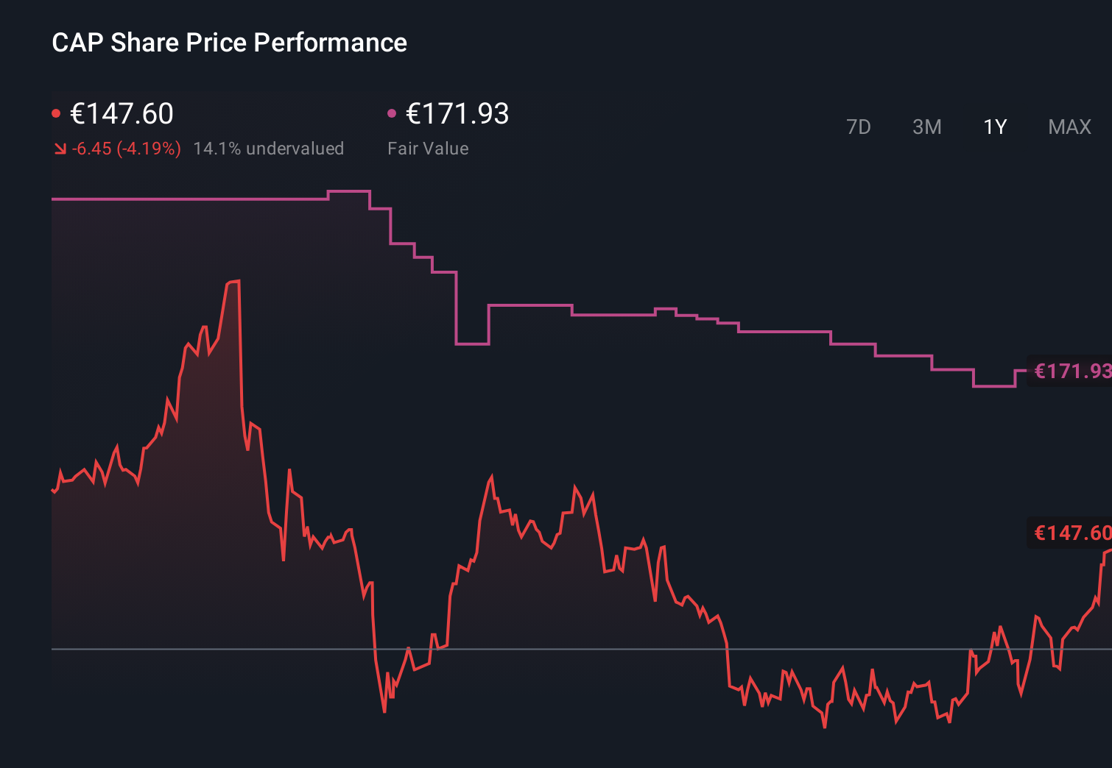The width and height of the screenshot is (1112, 768).
Task: Open the 3M time range view
Action: (926, 127)
